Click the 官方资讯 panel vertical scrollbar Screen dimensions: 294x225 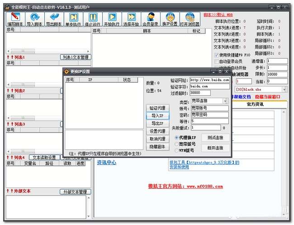(284, 163)
